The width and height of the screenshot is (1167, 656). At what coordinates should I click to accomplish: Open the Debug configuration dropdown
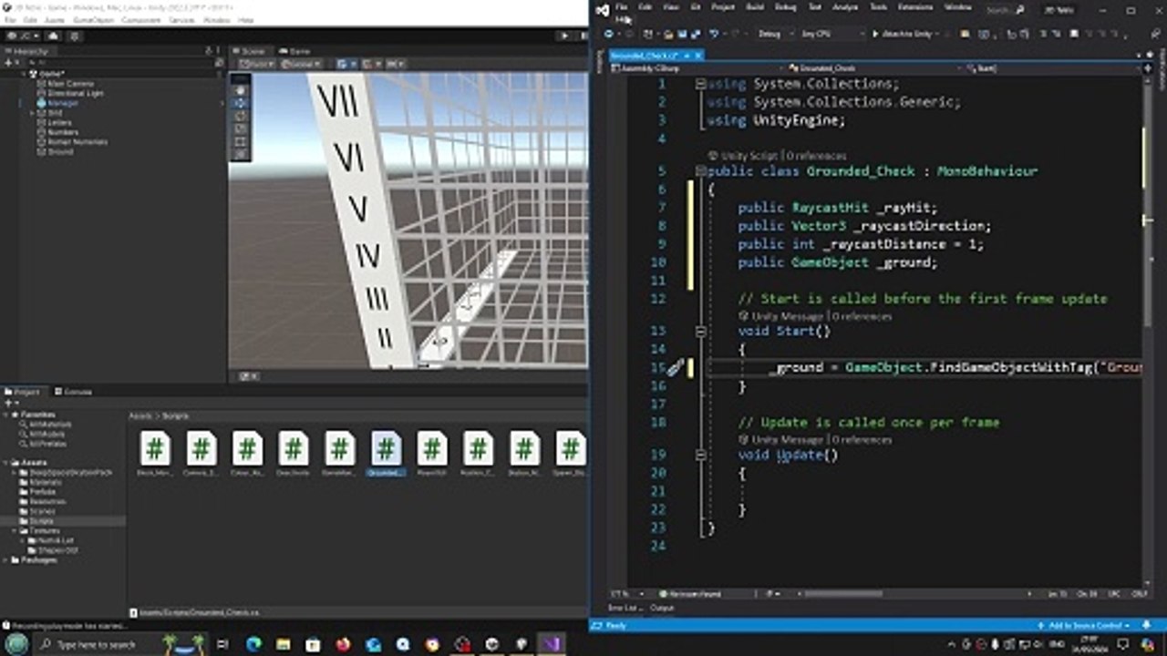775,34
